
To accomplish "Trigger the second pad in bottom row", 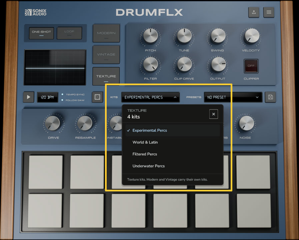I will click(x=87, y=211).
